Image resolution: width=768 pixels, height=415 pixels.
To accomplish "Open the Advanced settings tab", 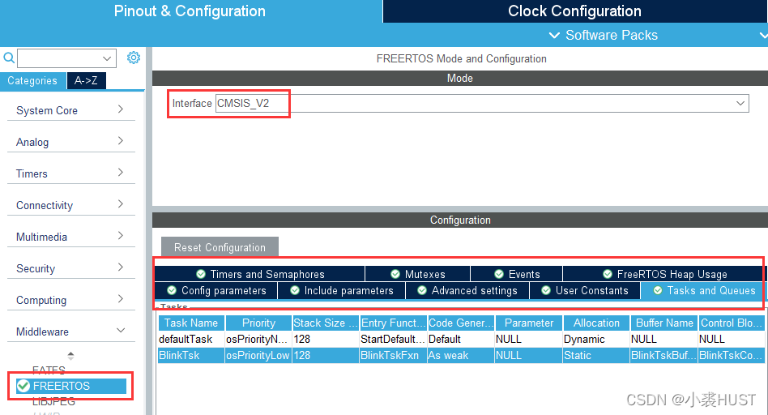I will click(x=467, y=290).
